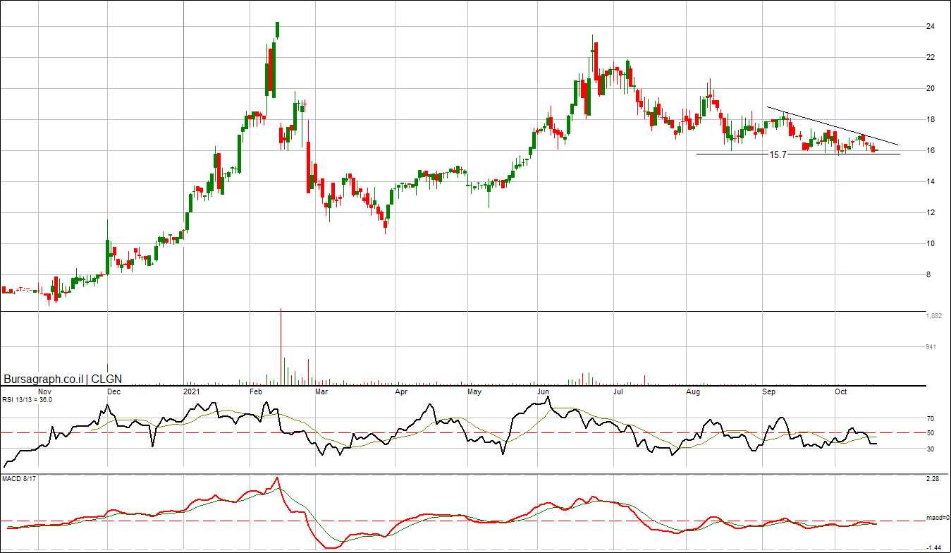Select the 941 volume axis label
951x553 pixels.
click(931, 347)
